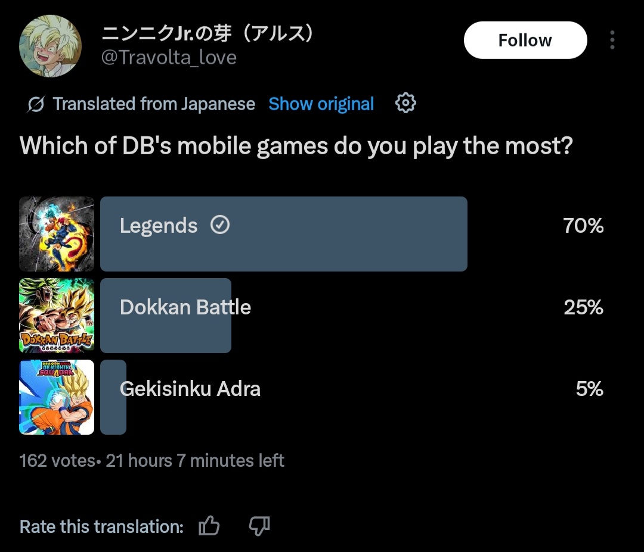Viewport: 644px width, 552px height.
Task: Click the poll question text
Action: [296, 146]
